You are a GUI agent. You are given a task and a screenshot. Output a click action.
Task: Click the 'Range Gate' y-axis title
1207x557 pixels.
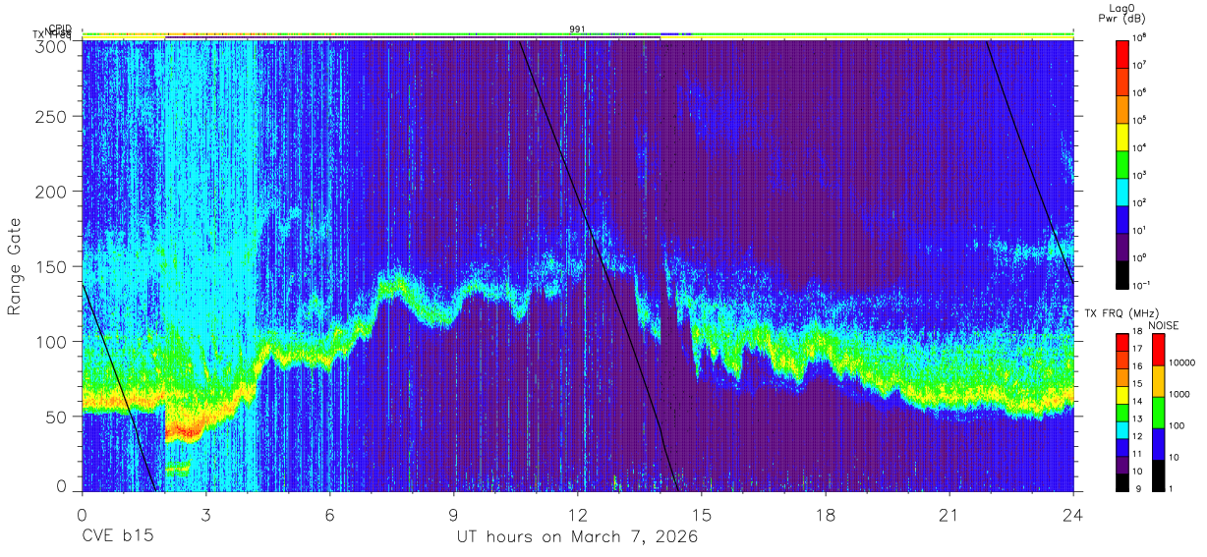pos(16,266)
